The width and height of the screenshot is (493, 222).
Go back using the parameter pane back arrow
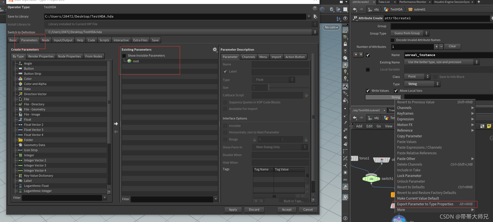[355, 9]
